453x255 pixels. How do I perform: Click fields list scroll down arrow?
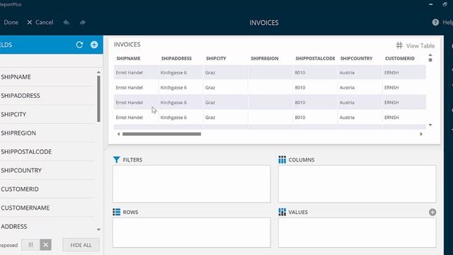coord(98,229)
